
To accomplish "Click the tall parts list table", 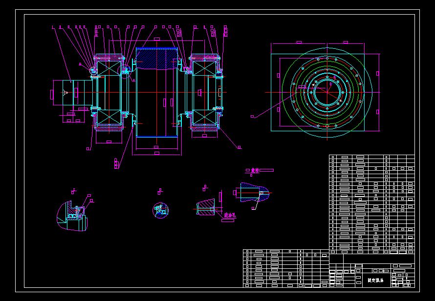I will point(372,204).
